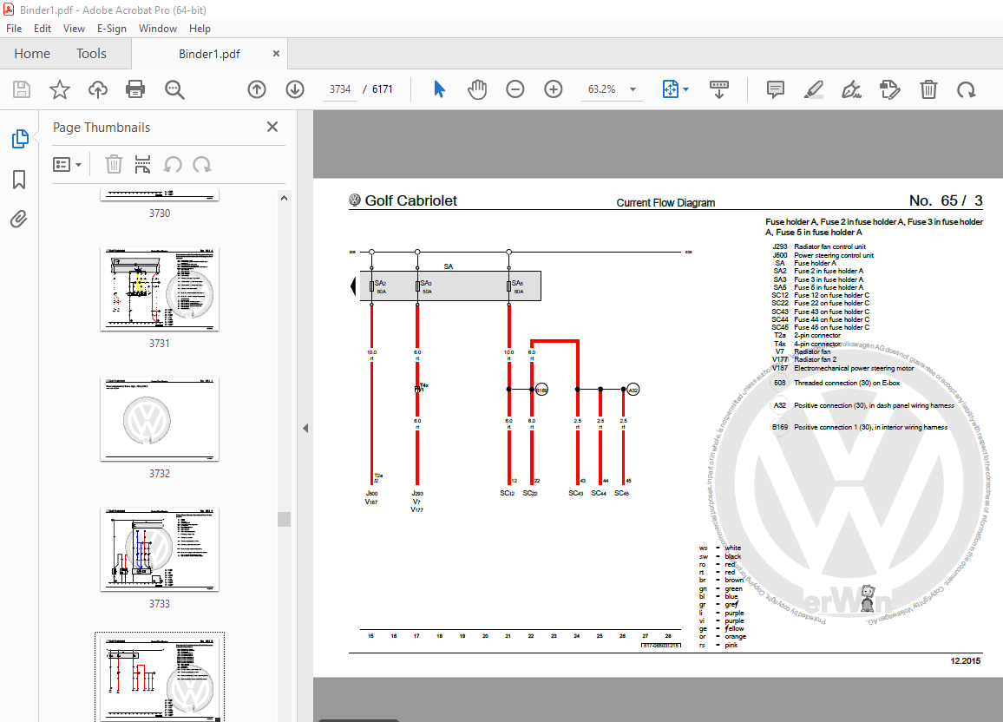The image size is (1003, 722).
Task: Go to next page with down arrow
Action: point(295,89)
